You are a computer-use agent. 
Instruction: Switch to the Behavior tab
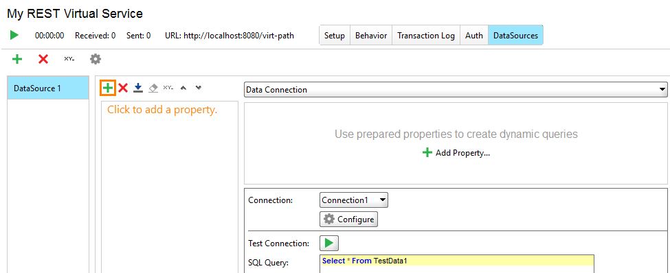[371, 36]
